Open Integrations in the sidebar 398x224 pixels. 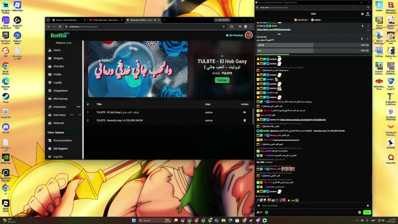point(60,91)
